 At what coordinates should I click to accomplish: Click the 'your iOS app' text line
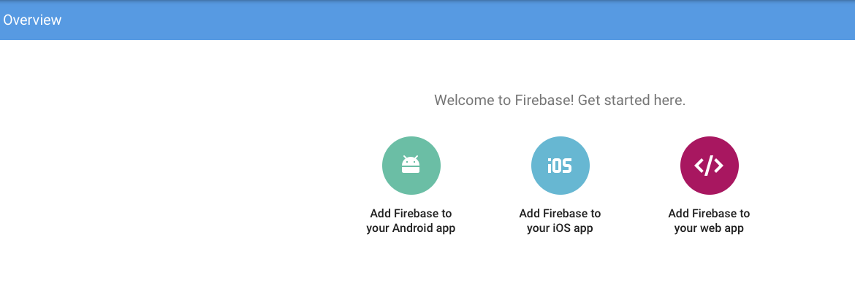pyautogui.click(x=560, y=228)
